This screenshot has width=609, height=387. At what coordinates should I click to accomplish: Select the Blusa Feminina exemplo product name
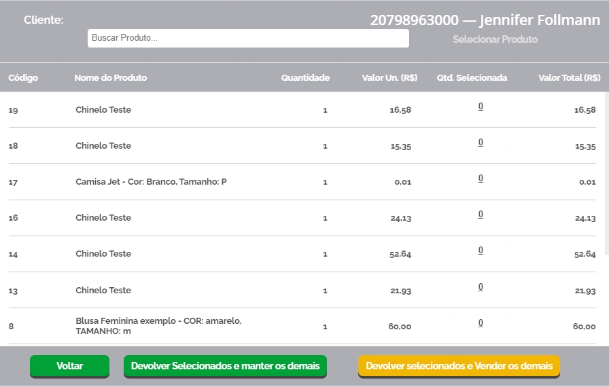158,326
